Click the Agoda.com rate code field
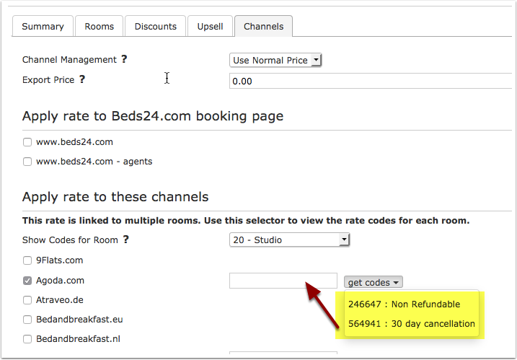 [283, 281]
